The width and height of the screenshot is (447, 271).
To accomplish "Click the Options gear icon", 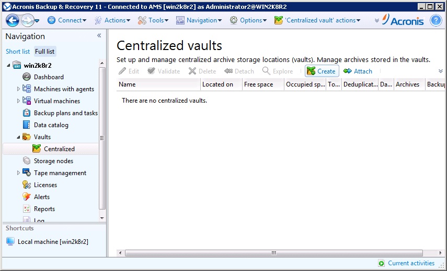I will (x=234, y=20).
